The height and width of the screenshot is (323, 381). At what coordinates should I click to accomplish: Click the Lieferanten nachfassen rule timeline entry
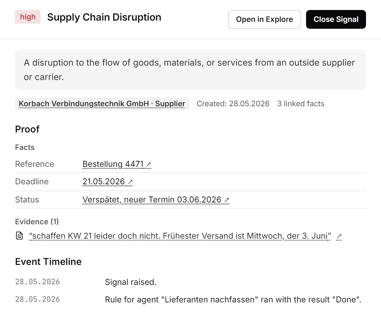coord(233,300)
